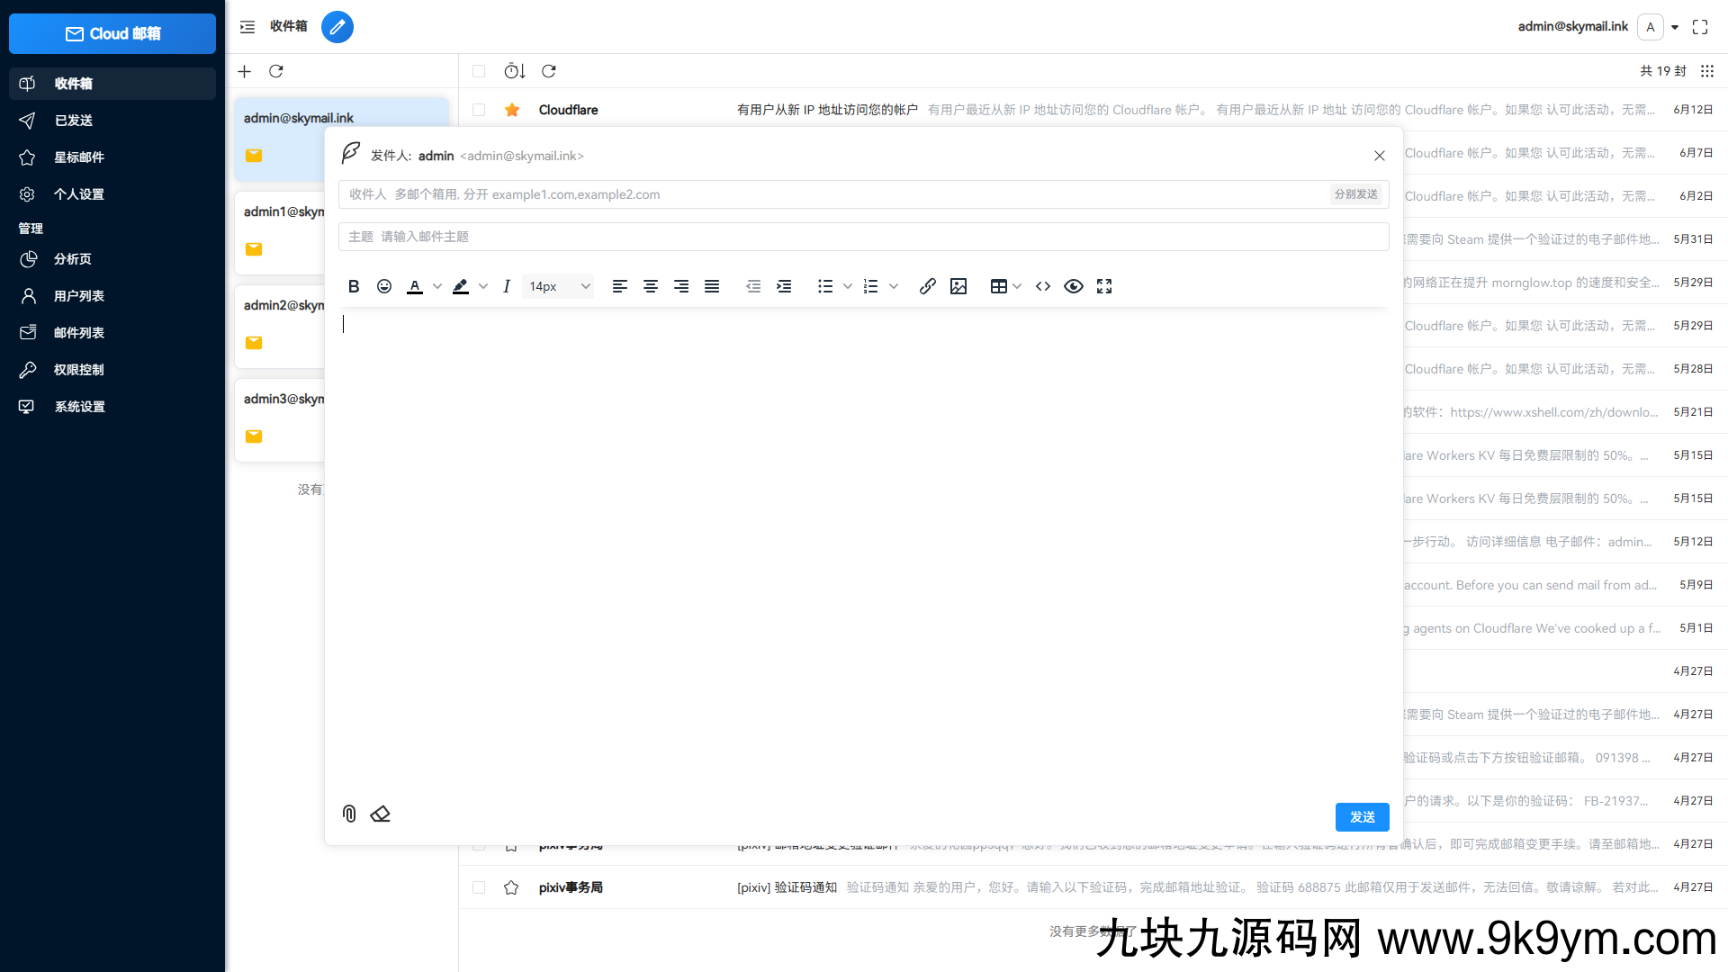
Task: Open the text color dropdown arrow
Action: pos(436,286)
